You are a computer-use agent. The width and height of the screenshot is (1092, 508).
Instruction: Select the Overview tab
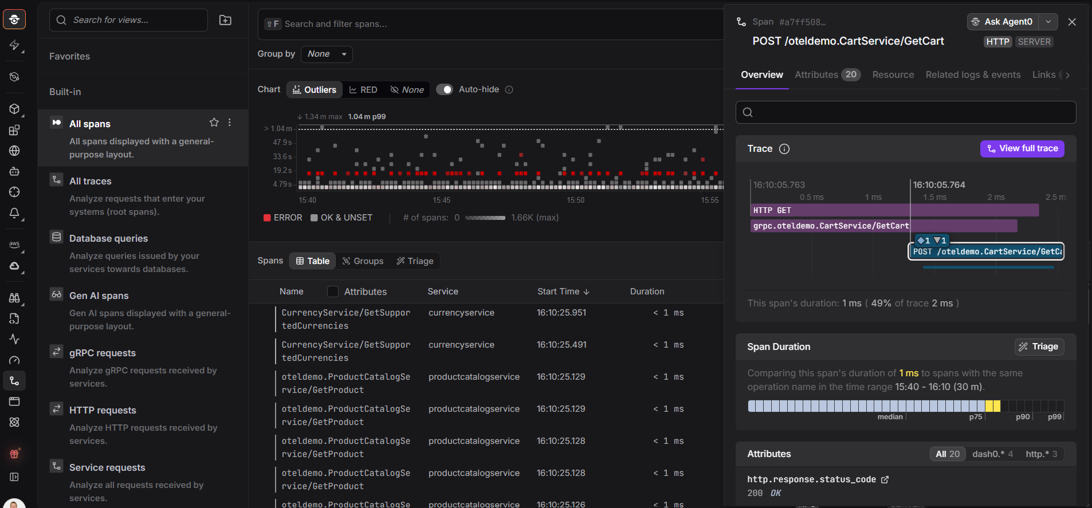click(x=762, y=74)
